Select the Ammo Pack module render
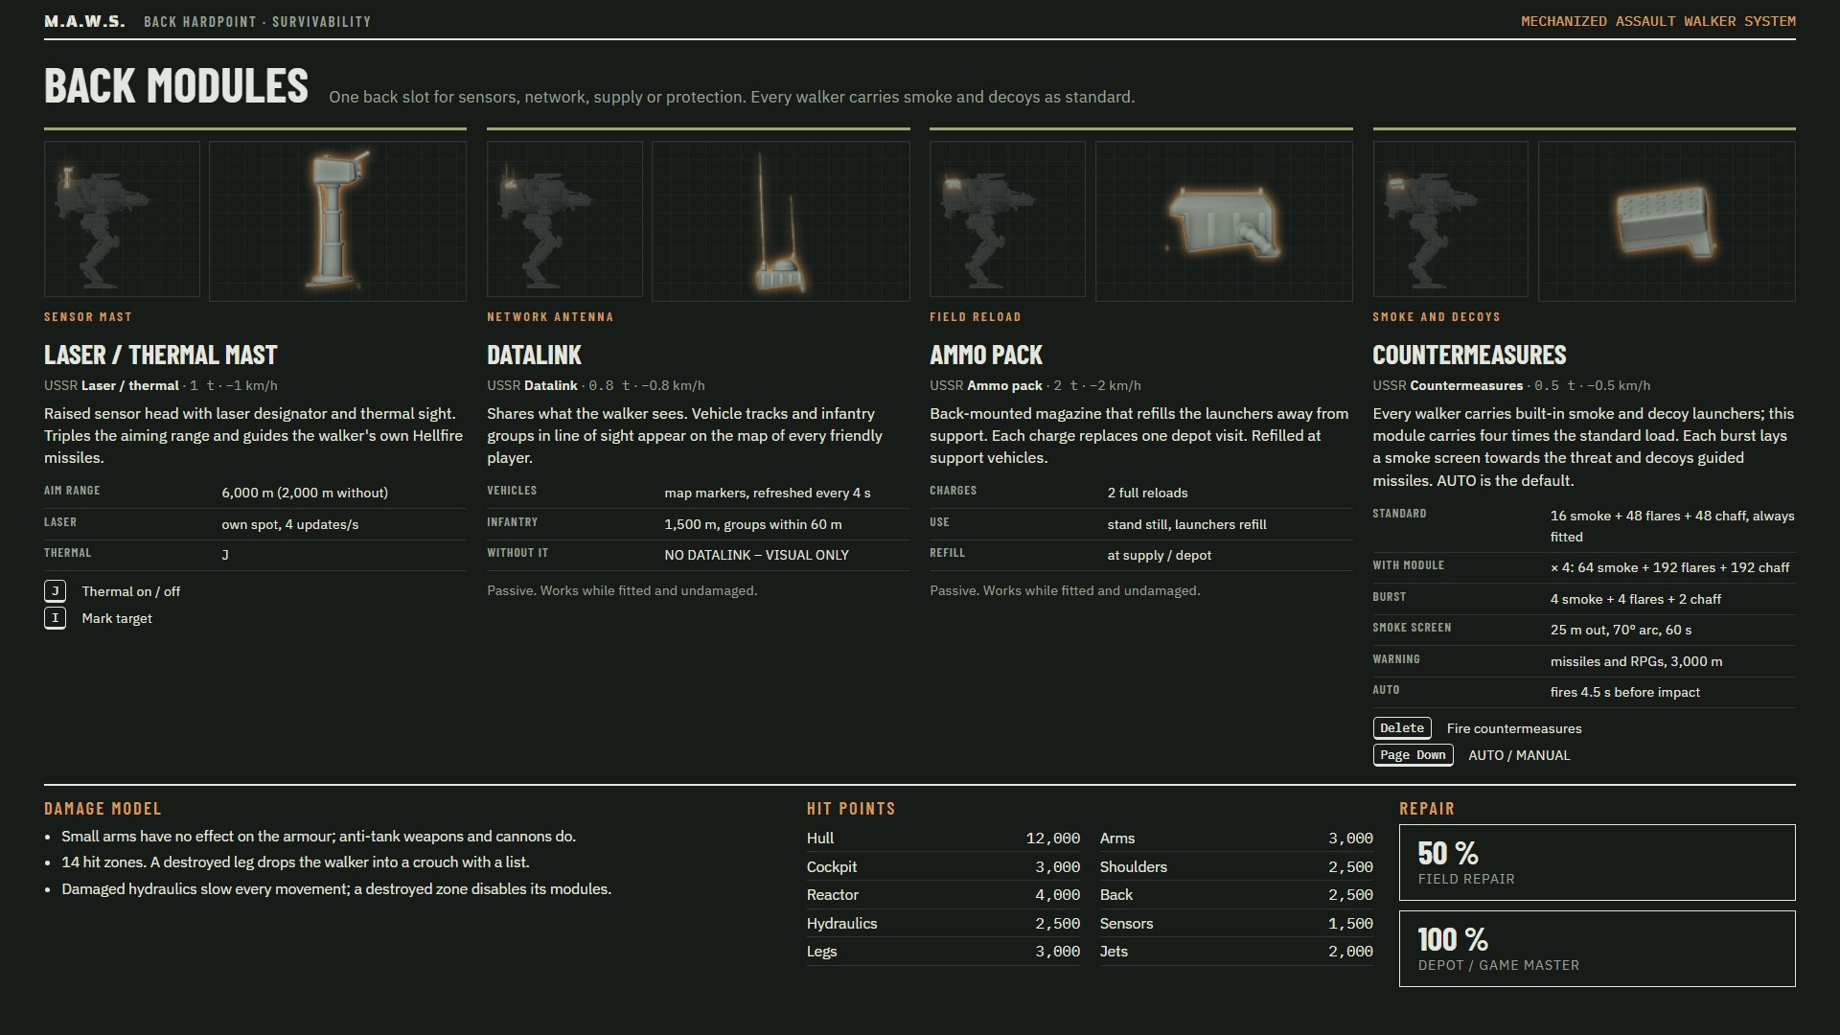The height and width of the screenshot is (1035, 1840). pos(1224,221)
